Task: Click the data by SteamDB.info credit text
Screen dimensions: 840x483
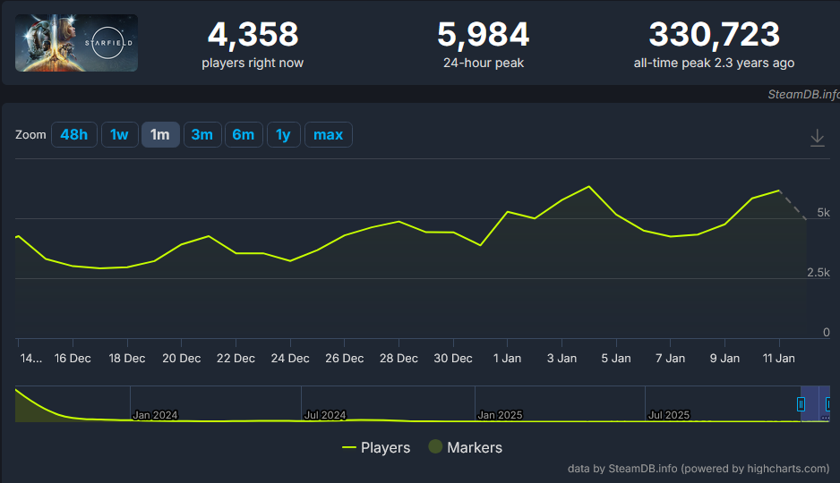Action: click(x=699, y=469)
